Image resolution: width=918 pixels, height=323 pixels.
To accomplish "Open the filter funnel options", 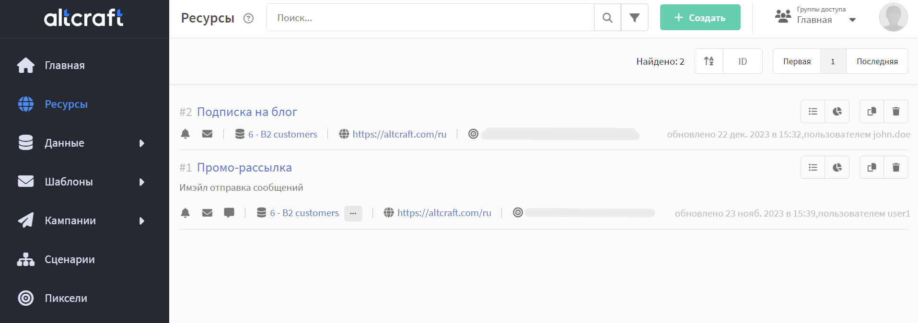I will (x=634, y=18).
